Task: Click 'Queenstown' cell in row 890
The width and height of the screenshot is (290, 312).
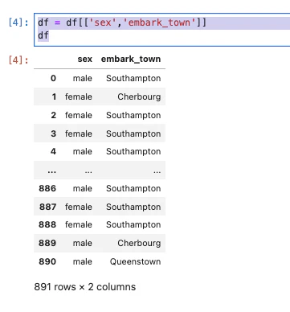Action: coord(135,261)
